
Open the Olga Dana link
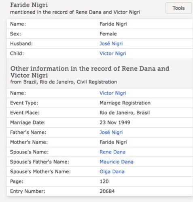[x=112, y=172]
